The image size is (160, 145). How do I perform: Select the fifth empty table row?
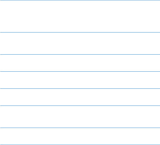[80, 97]
